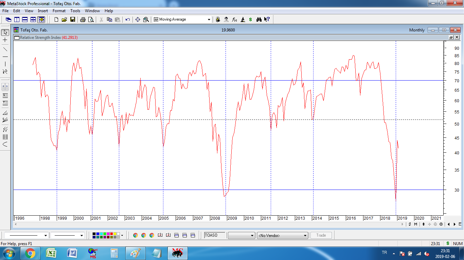Choose the horizontal line drawing tool
Screen dimensions: 464x260
coord(5,56)
